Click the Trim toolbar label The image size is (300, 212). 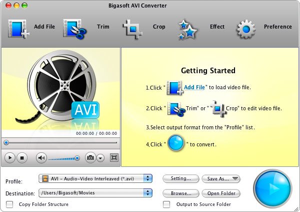(103, 27)
